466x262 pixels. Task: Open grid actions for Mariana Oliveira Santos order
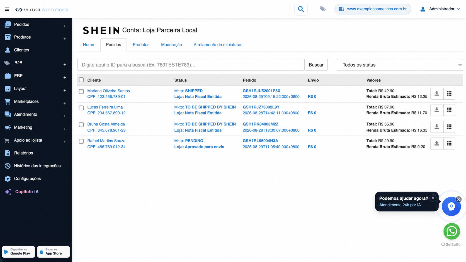point(449,94)
